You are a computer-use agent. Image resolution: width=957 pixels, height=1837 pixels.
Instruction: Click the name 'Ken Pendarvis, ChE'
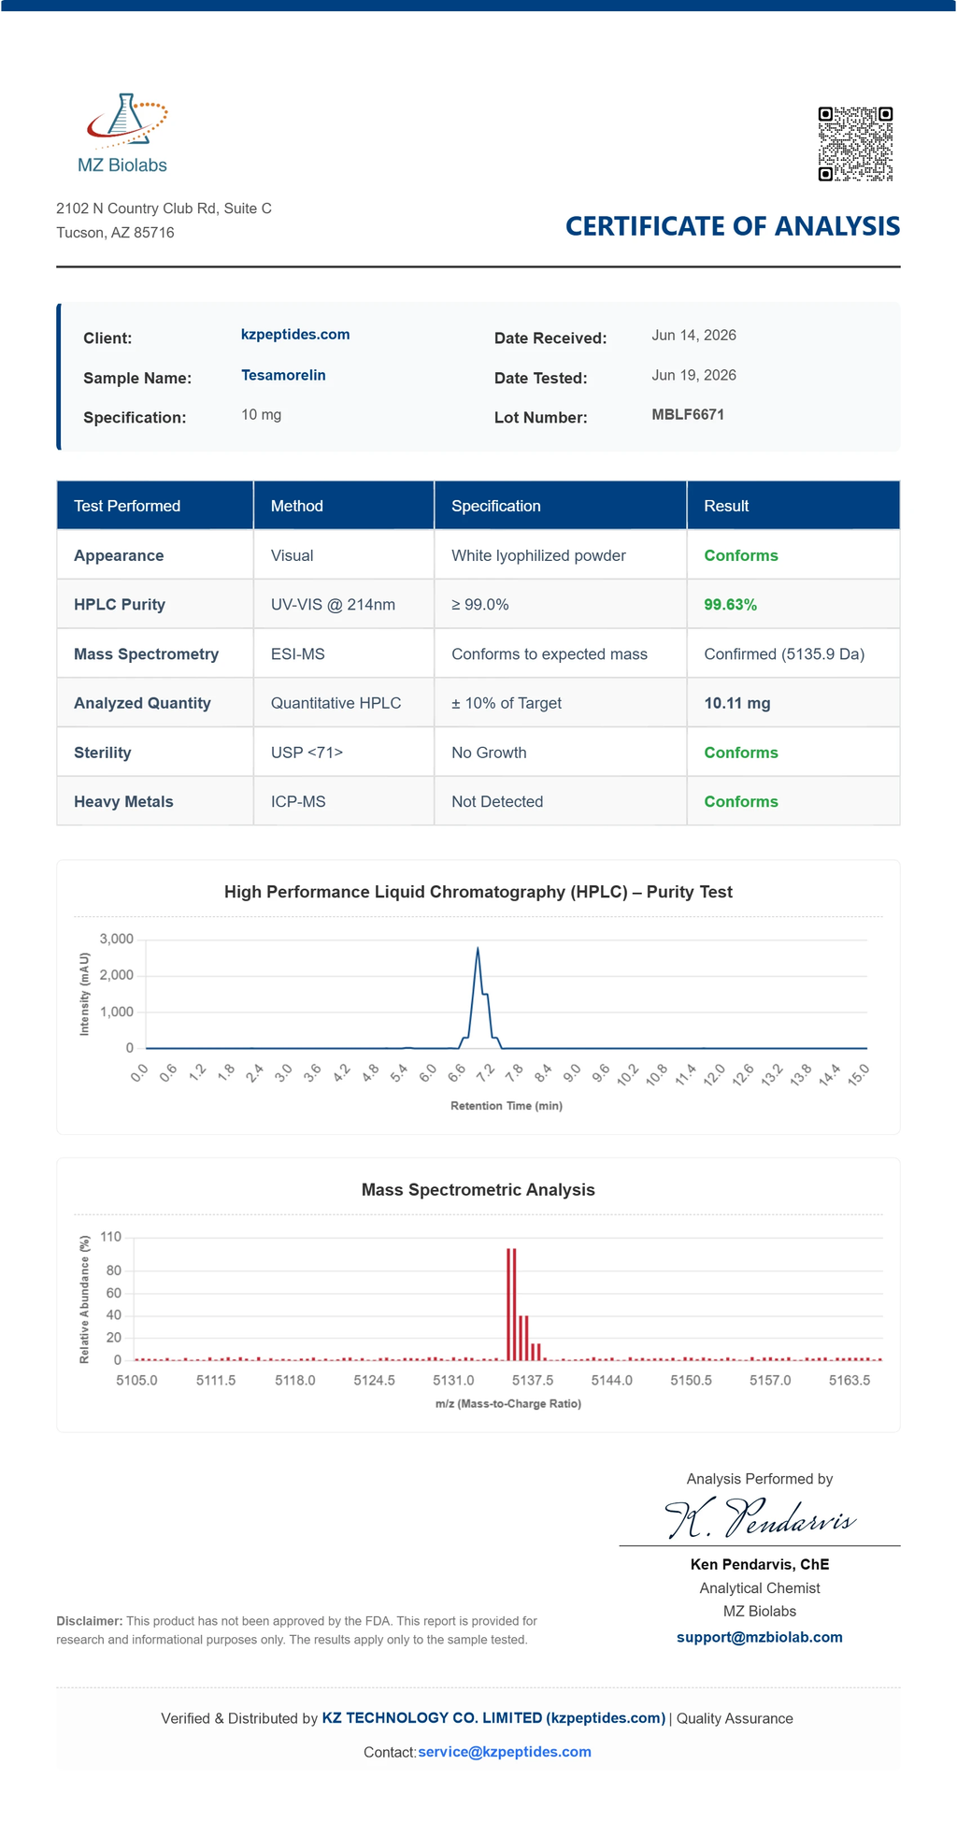point(760,1565)
